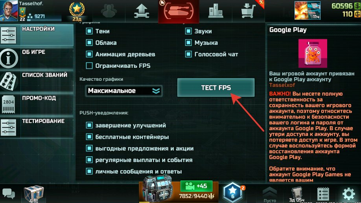The height and width of the screenshot is (203, 361).
Task: Expand the Максимальное graphics quality dropdown
Action: (x=124, y=91)
